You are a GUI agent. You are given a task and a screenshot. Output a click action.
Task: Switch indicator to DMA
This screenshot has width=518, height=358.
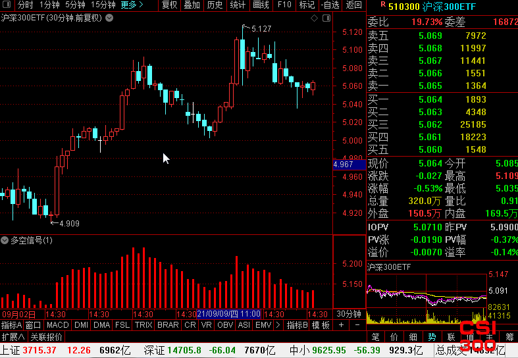coord(102,325)
